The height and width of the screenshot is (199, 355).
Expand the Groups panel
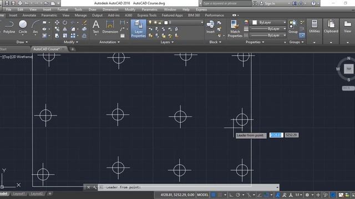pos(296,42)
